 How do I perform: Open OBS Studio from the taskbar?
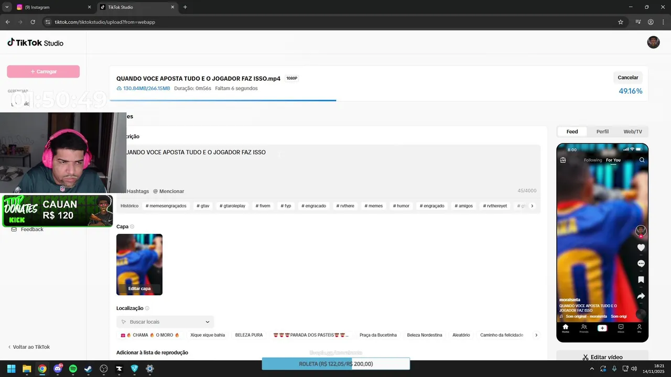pos(104,369)
